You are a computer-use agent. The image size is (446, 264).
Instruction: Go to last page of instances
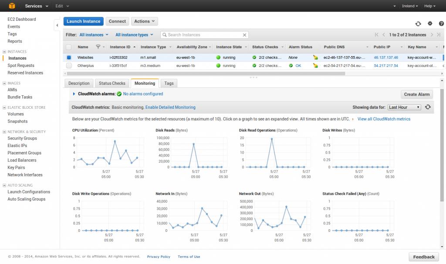(x=439, y=35)
